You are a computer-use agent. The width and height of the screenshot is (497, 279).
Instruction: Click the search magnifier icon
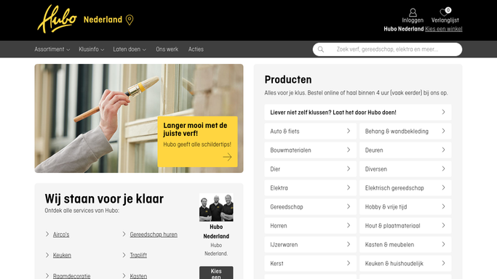[x=321, y=49]
